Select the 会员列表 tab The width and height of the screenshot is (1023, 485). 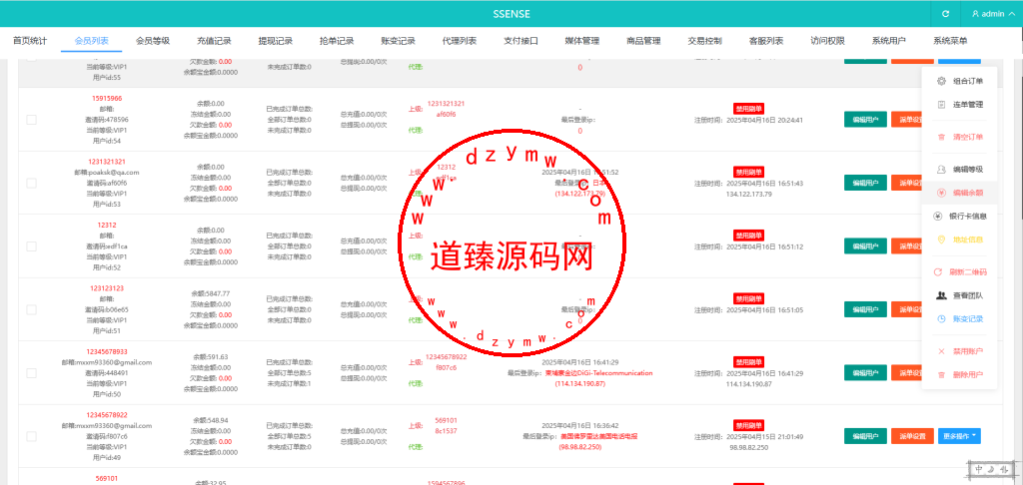(x=91, y=40)
